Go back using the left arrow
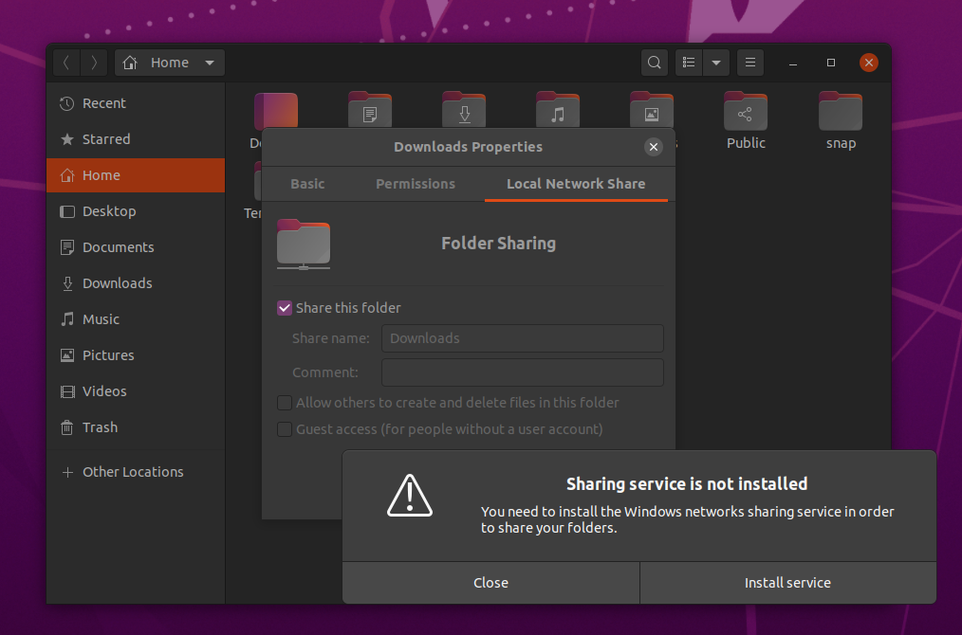The height and width of the screenshot is (635, 962). point(66,63)
